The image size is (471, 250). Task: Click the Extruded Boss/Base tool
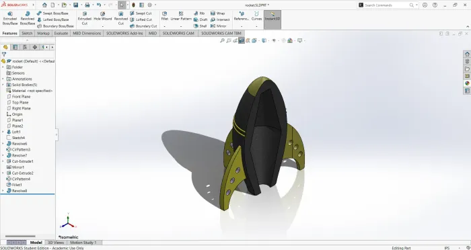point(10,18)
